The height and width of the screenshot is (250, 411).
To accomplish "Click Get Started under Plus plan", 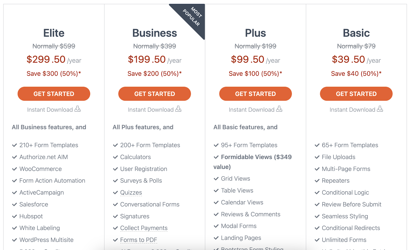I will [255, 94].
